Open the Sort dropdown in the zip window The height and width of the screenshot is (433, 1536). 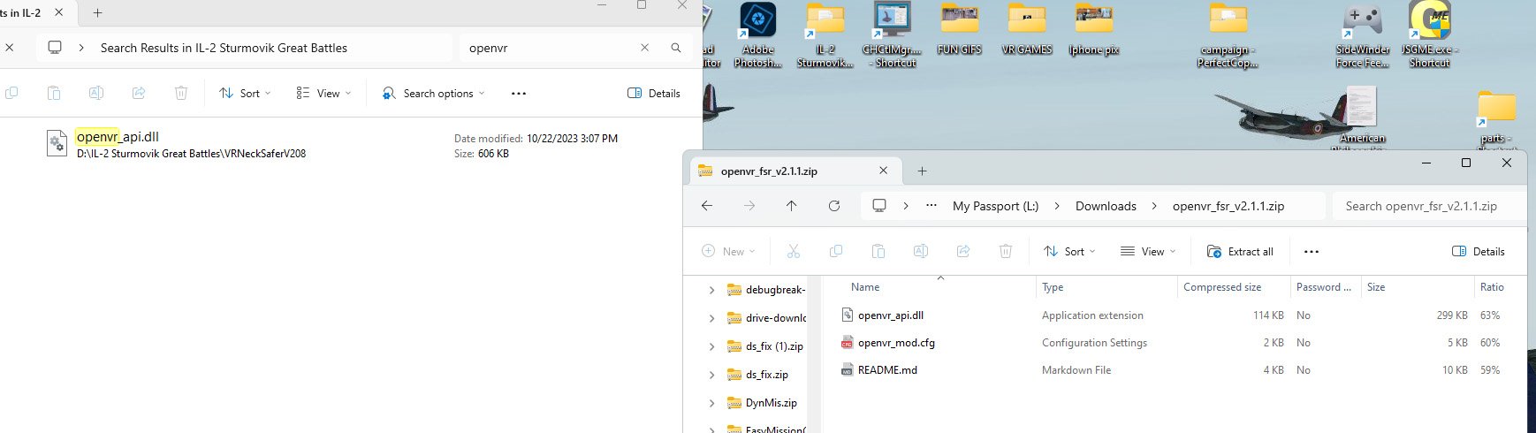pyautogui.click(x=1069, y=252)
